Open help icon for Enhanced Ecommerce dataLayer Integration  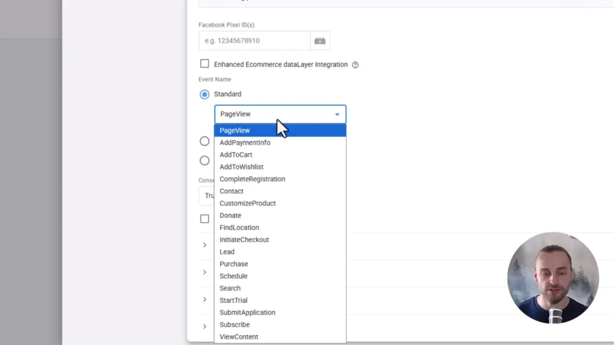click(355, 65)
